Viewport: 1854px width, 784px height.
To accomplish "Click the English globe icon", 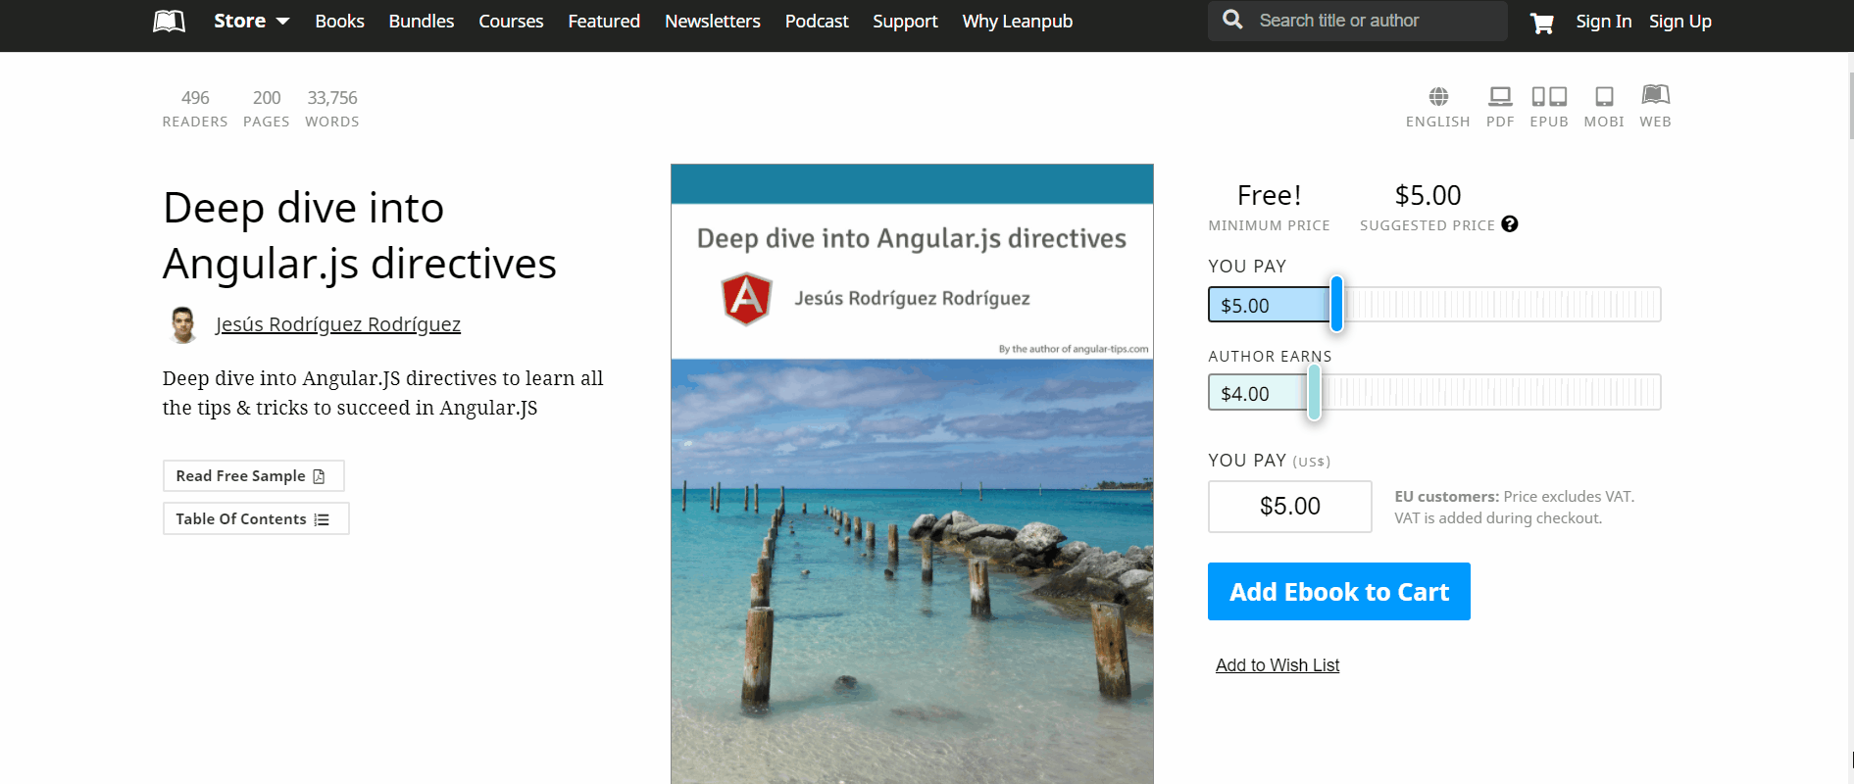I will point(1438,96).
